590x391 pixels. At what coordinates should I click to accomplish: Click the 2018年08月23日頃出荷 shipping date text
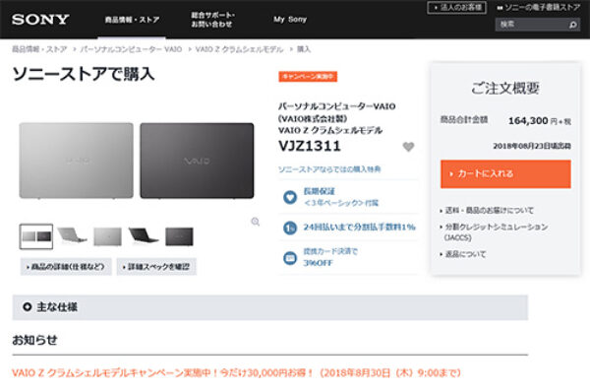tap(532, 146)
